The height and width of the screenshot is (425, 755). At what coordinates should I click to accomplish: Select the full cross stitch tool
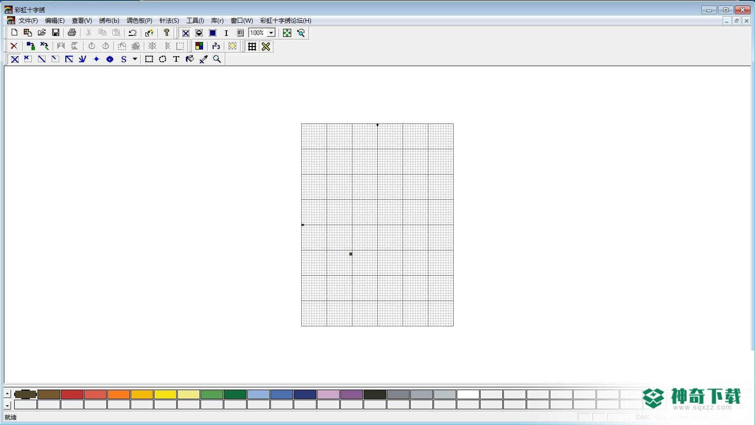point(15,59)
